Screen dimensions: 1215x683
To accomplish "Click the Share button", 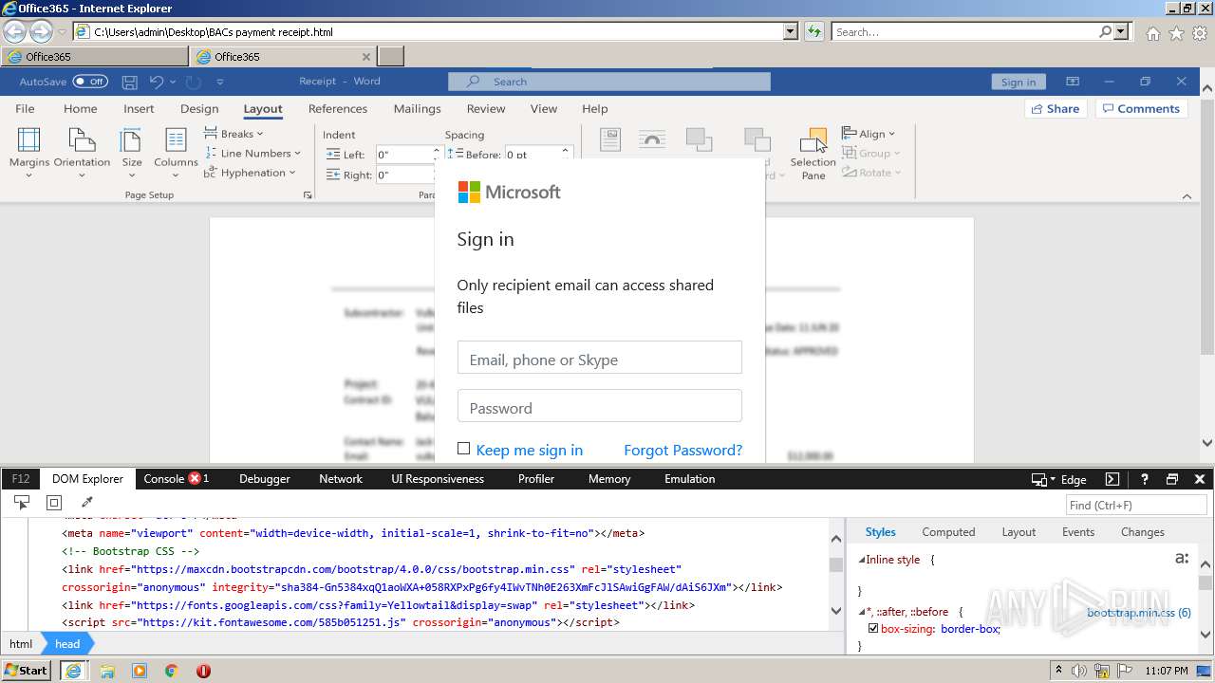I will (1056, 109).
